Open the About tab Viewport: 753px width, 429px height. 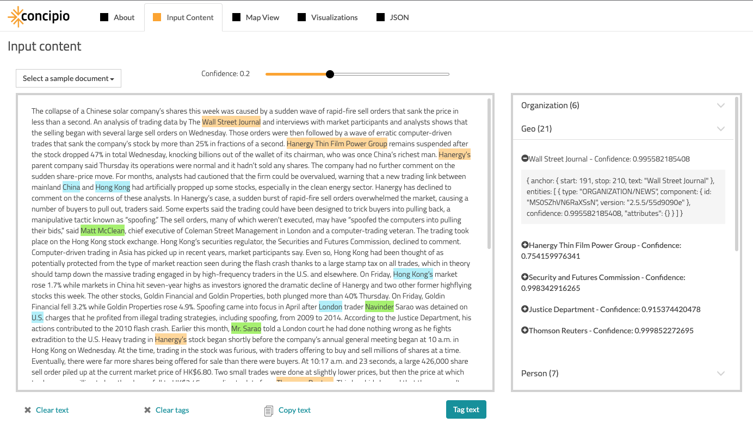click(x=118, y=17)
